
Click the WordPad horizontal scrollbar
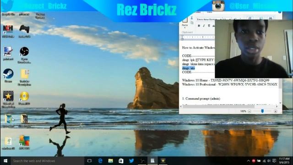click(x=219, y=106)
